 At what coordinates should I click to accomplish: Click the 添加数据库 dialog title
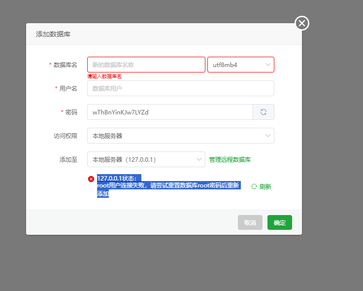[53, 34]
